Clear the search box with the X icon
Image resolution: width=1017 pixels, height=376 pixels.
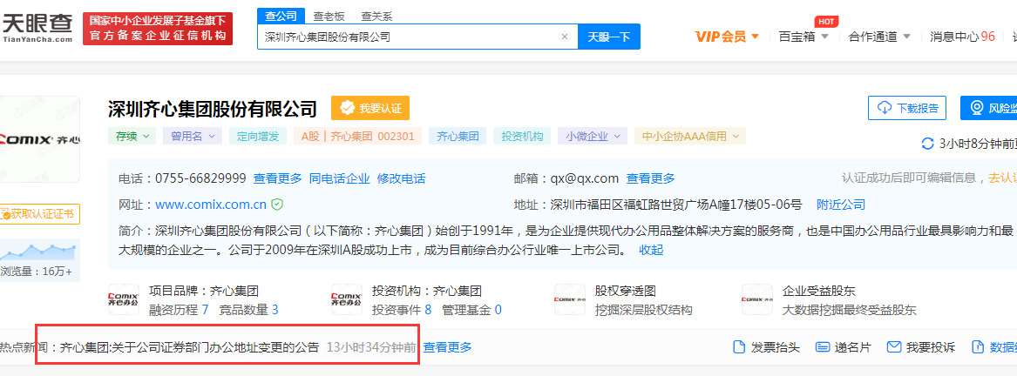(x=565, y=37)
